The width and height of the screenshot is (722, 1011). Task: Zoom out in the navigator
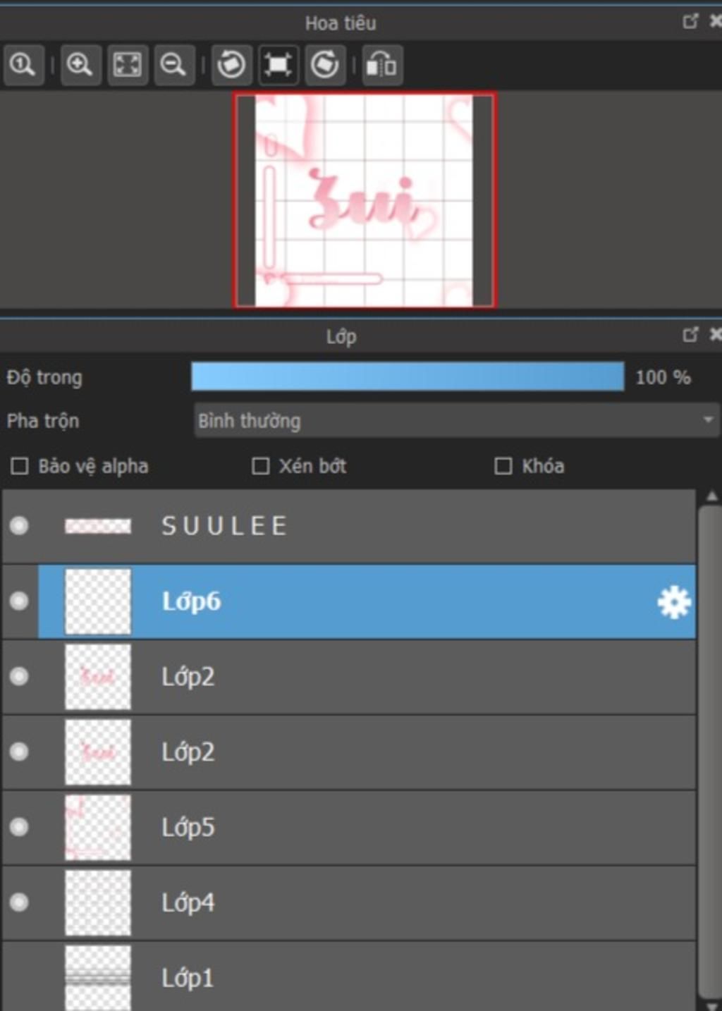173,65
